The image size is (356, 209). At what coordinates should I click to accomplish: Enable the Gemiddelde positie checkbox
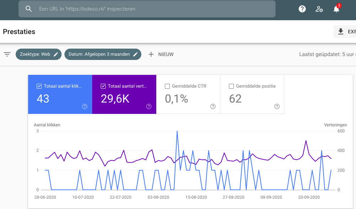tap(231, 86)
